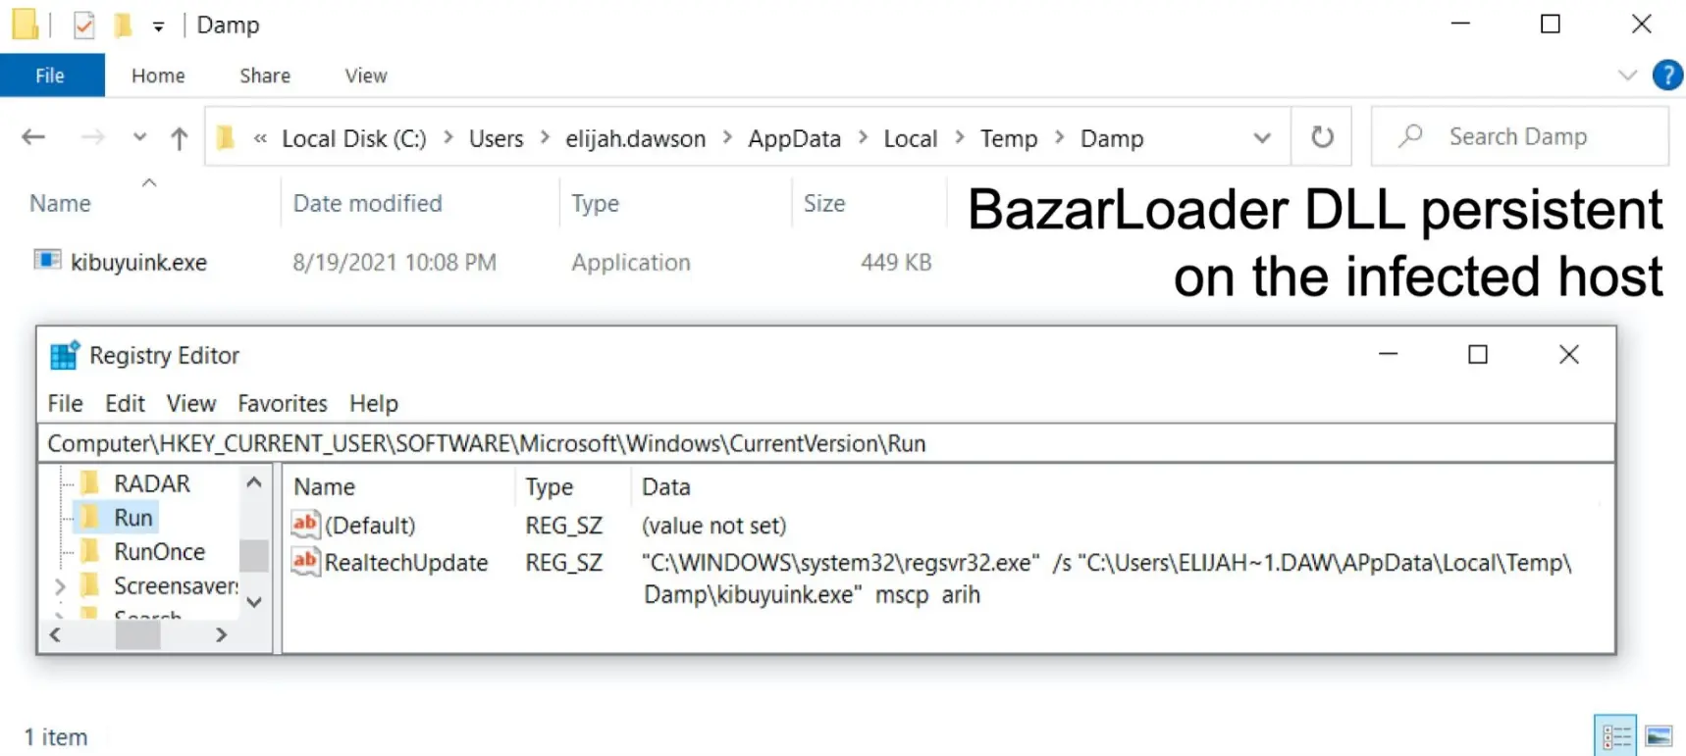Sort by Date modified column
This screenshot has height=756, width=1686.
click(x=368, y=203)
